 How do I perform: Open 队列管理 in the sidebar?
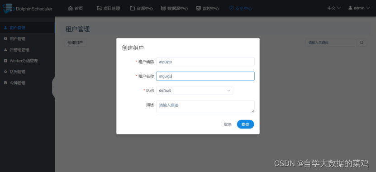coord(27,72)
